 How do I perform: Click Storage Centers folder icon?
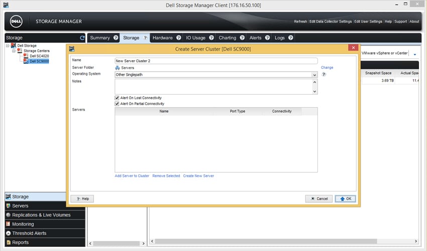tap(20, 51)
